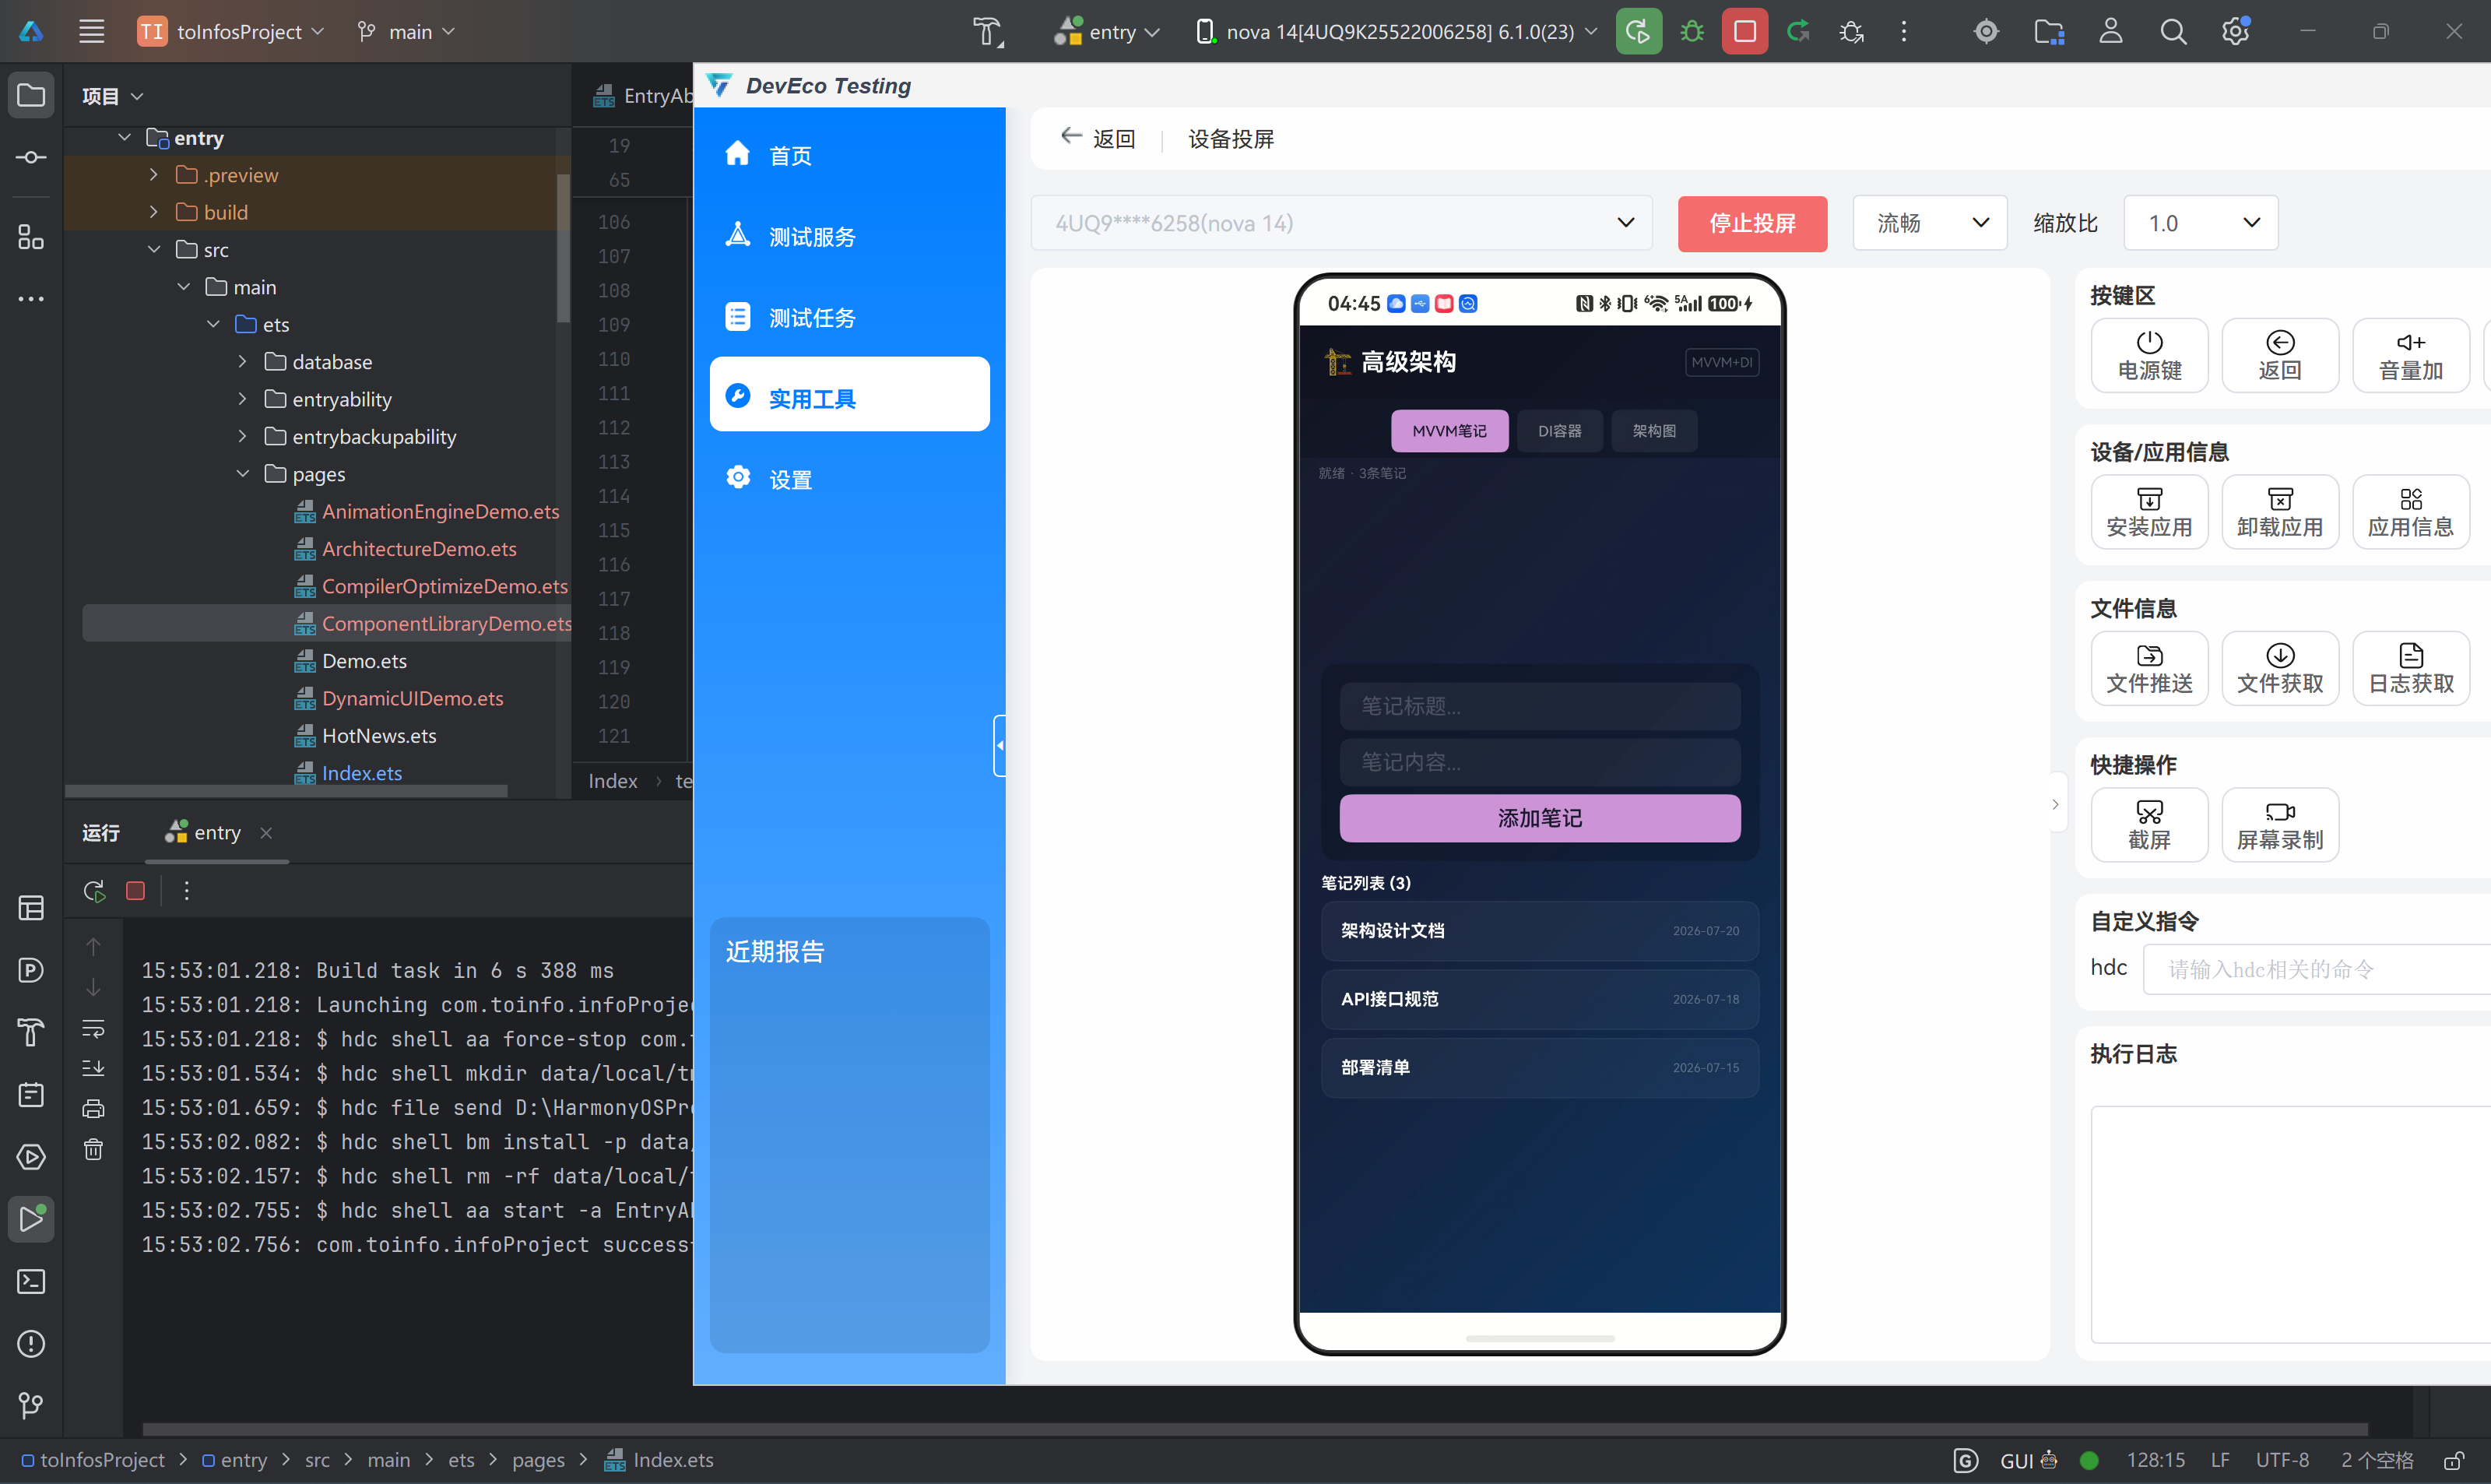This screenshot has width=2491, height=1484.
Task: Open Search Everywhere magnifier icon
Action: coord(2172,32)
